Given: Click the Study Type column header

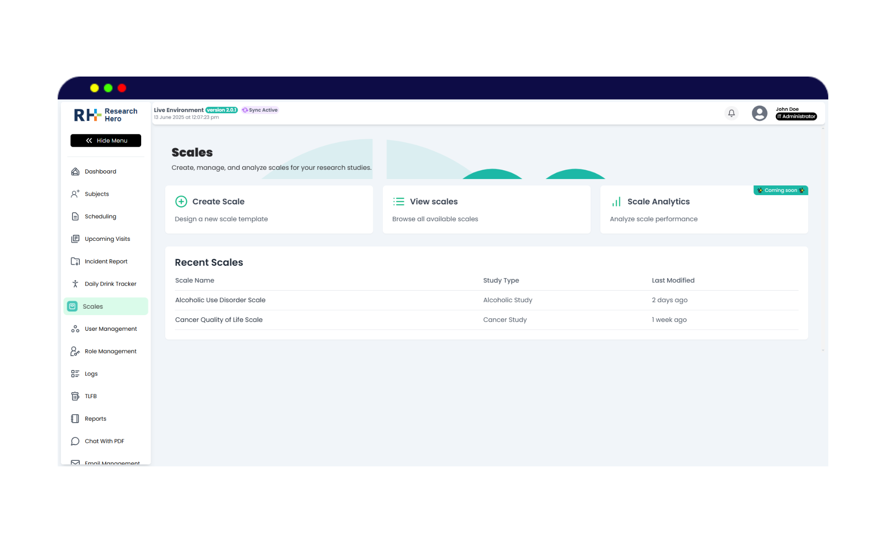Looking at the screenshot, I should coord(501,280).
